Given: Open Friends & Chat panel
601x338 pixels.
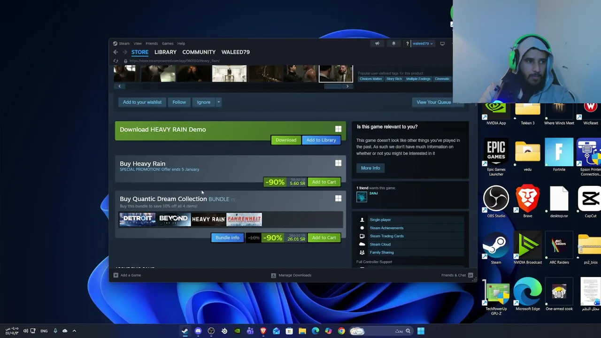Looking at the screenshot, I should [457, 275].
